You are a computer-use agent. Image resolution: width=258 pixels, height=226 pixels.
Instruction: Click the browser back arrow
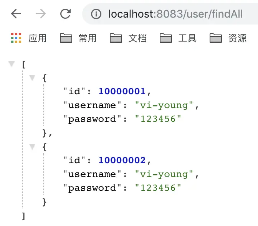tap(16, 14)
